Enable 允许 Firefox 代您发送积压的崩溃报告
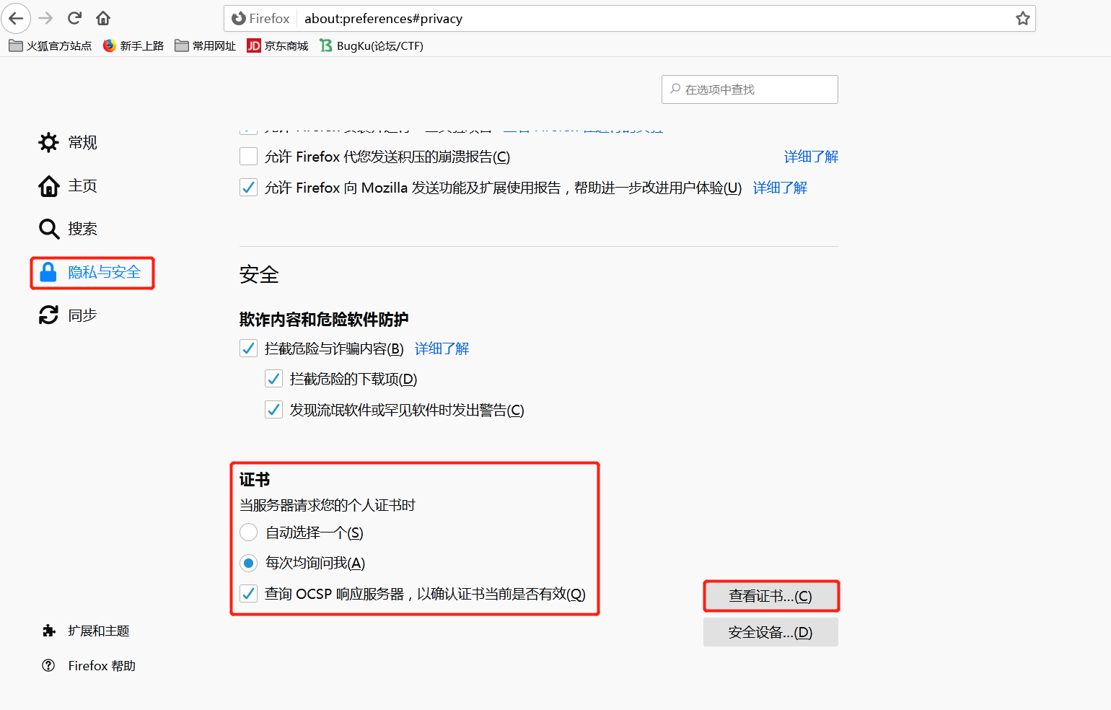Image resolution: width=1111 pixels, height=710 pixels. (248, 156)
